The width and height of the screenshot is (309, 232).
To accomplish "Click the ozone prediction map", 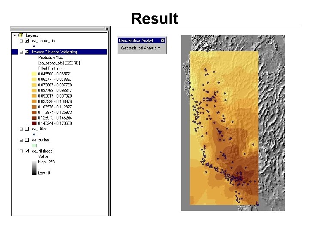I will 224,128.
